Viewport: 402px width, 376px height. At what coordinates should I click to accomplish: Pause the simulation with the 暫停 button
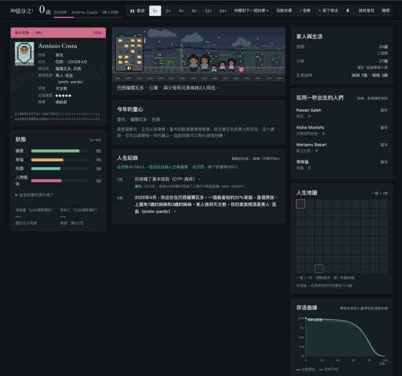coord(137,11)
